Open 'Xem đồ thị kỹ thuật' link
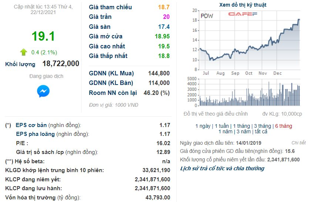Image resolution: width=311 pixels, height=202 pixels. click(243, 5)
